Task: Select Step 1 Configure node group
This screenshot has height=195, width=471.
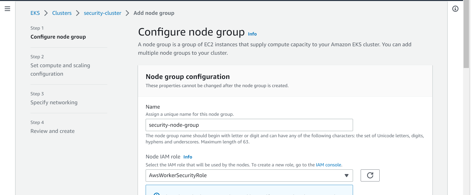Action: point(58,37)
